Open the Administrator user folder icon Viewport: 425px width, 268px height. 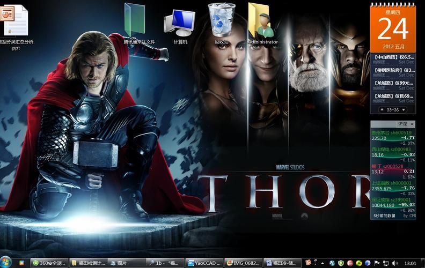[x=262, y=24]
